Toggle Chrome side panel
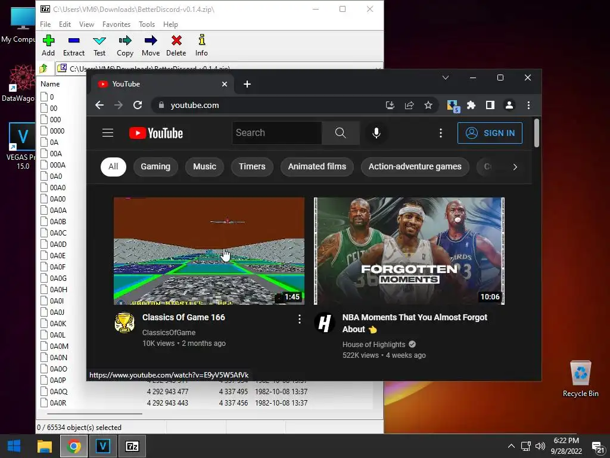 point(490,105)
